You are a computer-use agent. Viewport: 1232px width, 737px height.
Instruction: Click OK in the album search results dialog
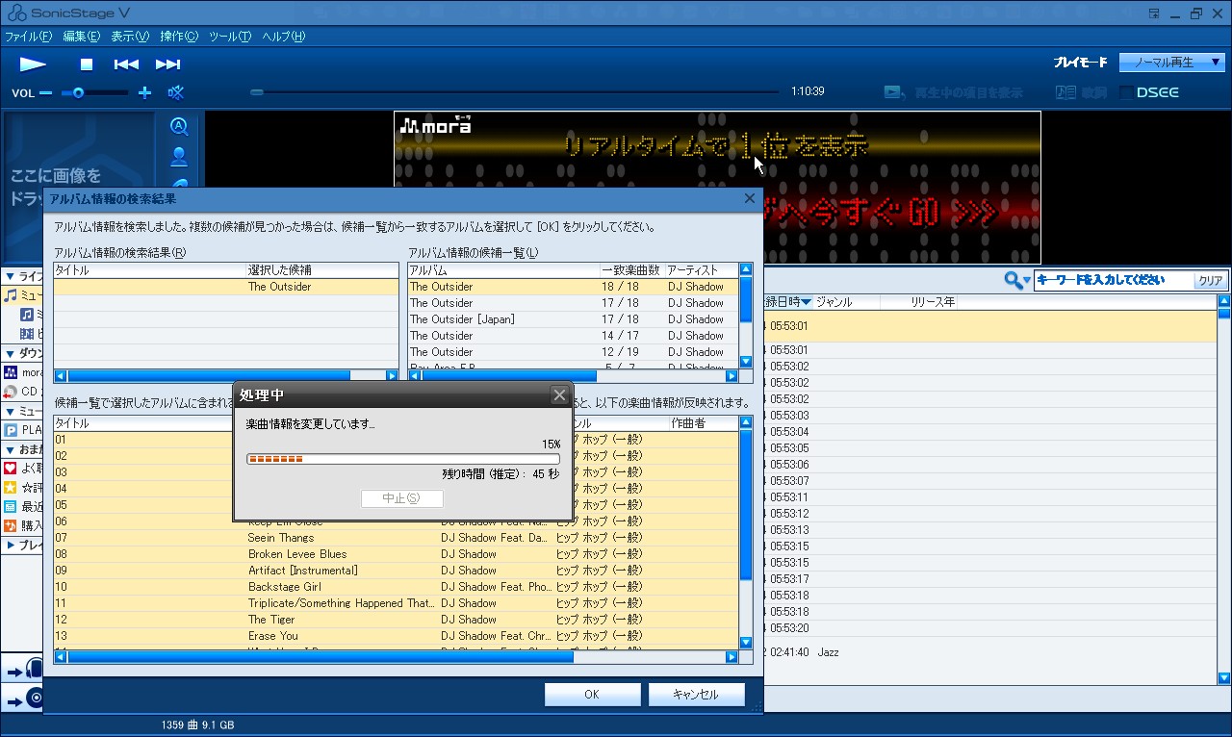click(592, 695)
